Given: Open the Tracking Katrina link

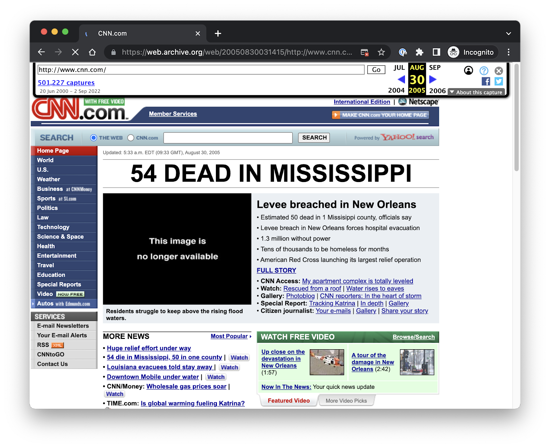Looking at the screenshot, I should pos(332,303).
